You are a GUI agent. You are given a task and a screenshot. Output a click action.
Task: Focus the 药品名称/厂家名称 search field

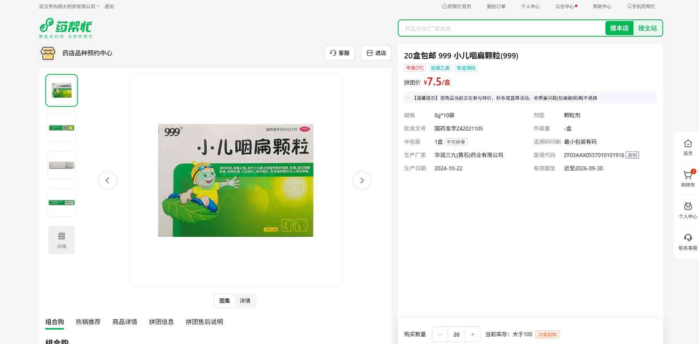[503, 28]
